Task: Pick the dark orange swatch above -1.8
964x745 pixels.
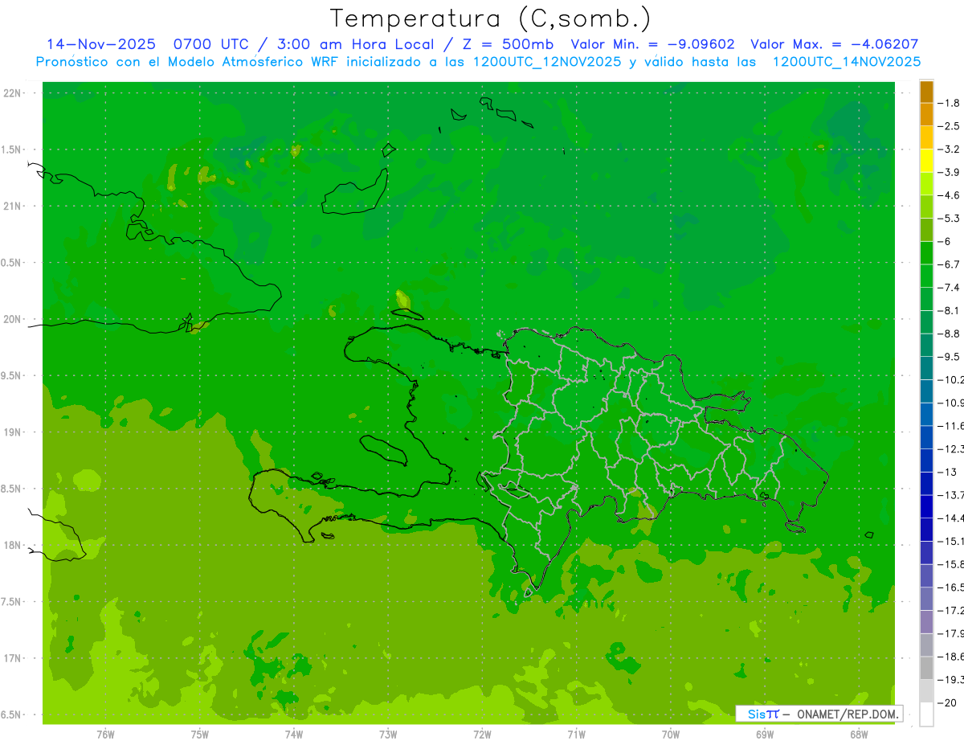Action: pos(926,92)
